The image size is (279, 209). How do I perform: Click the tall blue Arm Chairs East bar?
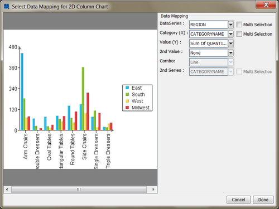tap(22, 91)
